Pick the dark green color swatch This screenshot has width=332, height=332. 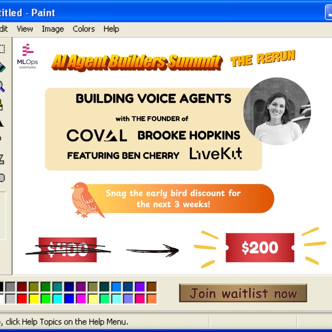(x=46, y=287)
